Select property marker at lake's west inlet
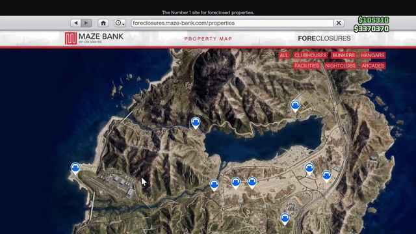This screenshot has height=234, width=416. (196, 123)
